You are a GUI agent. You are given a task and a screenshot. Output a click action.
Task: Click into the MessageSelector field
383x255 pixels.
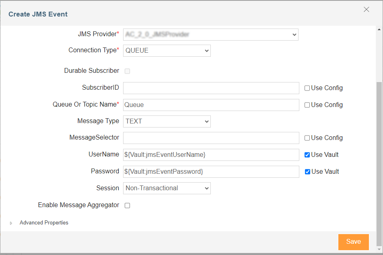(211, 138)
